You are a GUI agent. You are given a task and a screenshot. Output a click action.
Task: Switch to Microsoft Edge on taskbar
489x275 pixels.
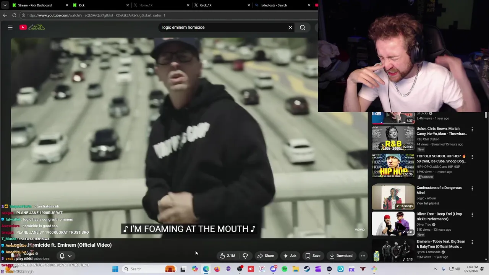point(206,269)
